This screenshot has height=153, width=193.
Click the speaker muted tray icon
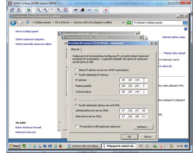(161, 146)
